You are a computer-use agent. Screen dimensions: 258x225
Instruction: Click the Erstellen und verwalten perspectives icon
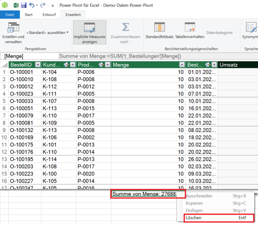tap(13, 28)
